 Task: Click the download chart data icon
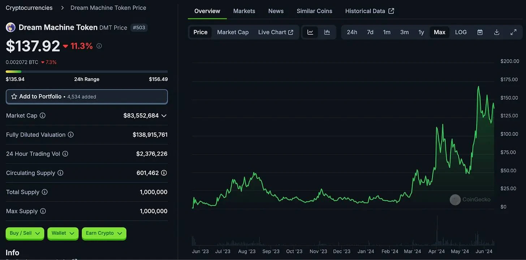(x=497, y=32)
